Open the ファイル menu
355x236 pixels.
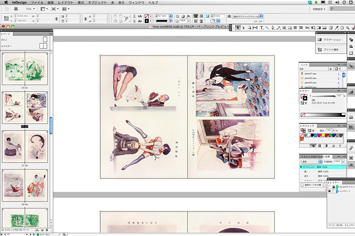pos(37,3)
